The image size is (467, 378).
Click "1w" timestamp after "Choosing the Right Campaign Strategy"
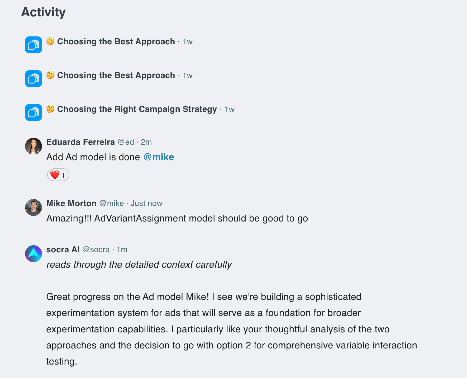(230, 110)
